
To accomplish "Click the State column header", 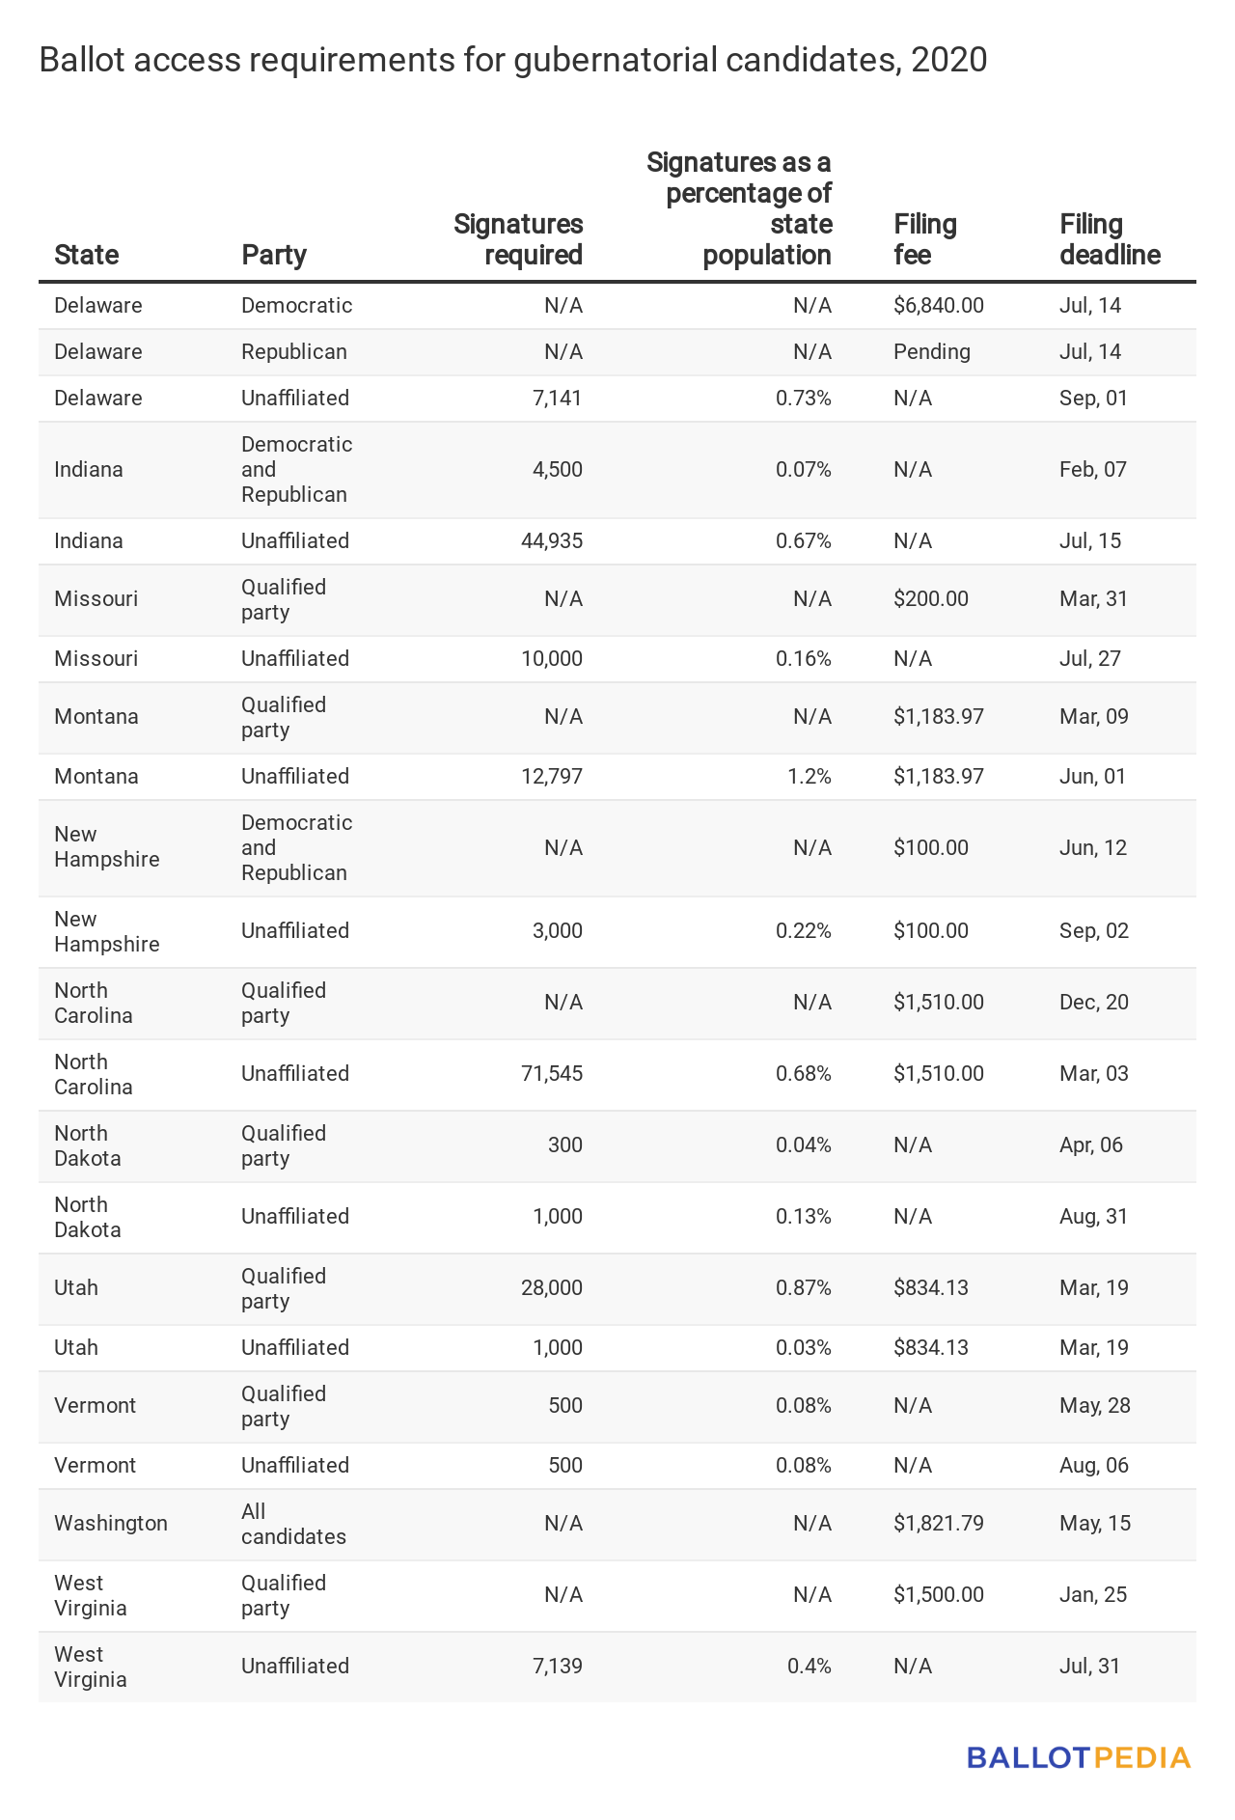I will tap(87, 255).
